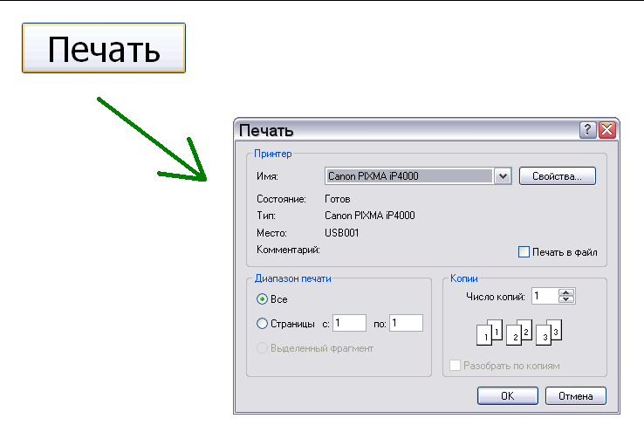Open printer Свойства... settings
The image size is (644, 439).
pyautogui.click(x=557, y=176)
